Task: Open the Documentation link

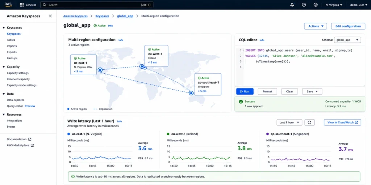Action: coord(17,139)
